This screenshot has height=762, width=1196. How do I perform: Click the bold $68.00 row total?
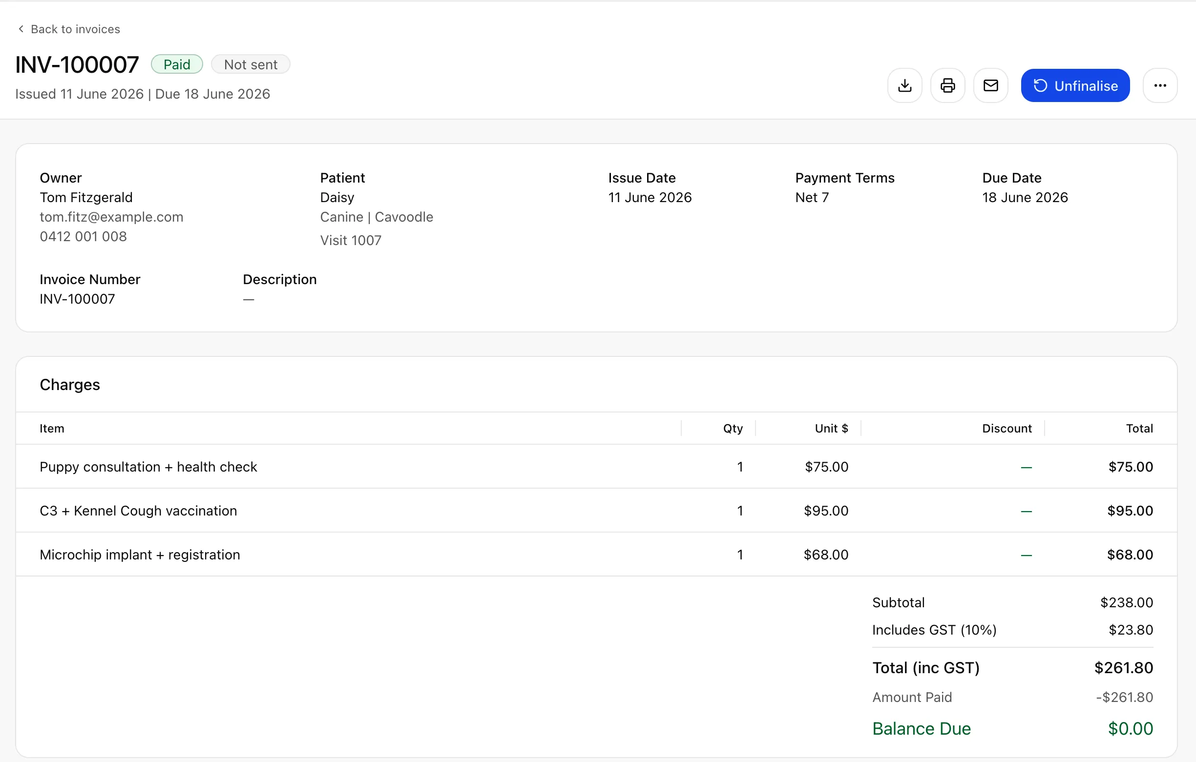coord(1130,555)
